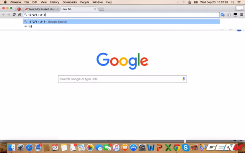Click the Google search box on the page

(119, 79)
